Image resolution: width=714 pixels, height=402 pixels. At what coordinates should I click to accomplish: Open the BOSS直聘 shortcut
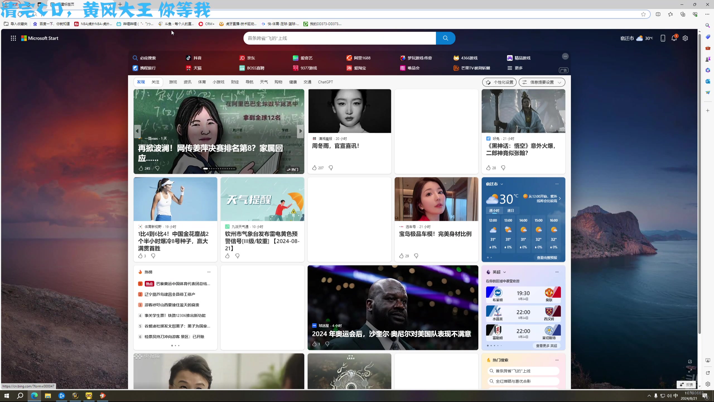click(252, 68)
